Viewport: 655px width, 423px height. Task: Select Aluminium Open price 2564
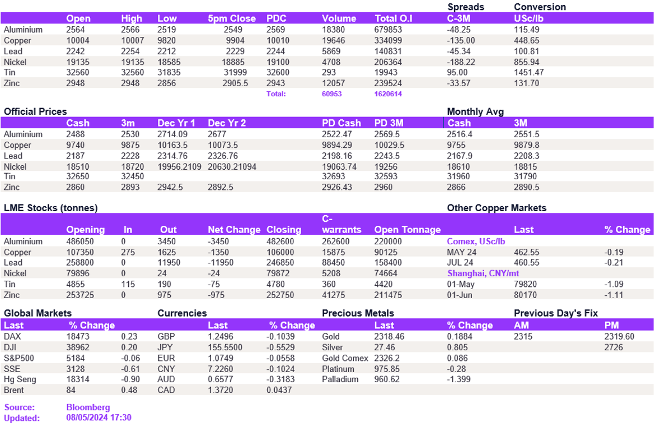click(x=75, y=30)
